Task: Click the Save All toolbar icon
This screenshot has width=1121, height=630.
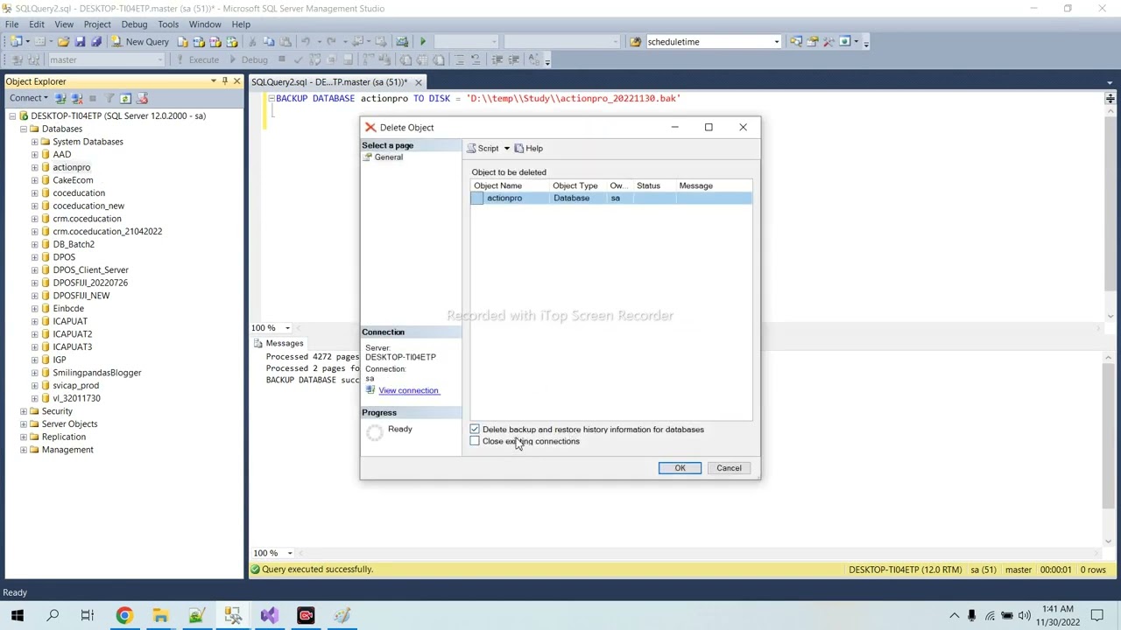Action: pos(95,41)
